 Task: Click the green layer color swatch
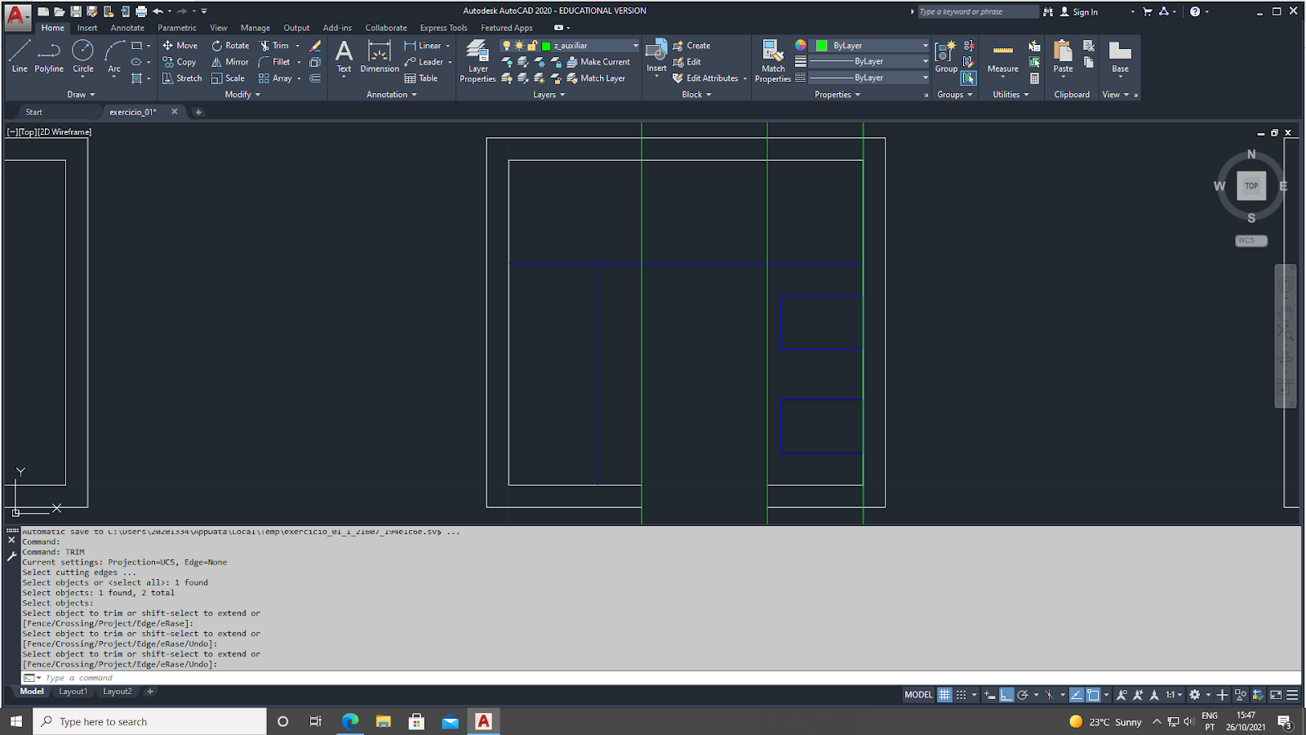tap(546, 46)
